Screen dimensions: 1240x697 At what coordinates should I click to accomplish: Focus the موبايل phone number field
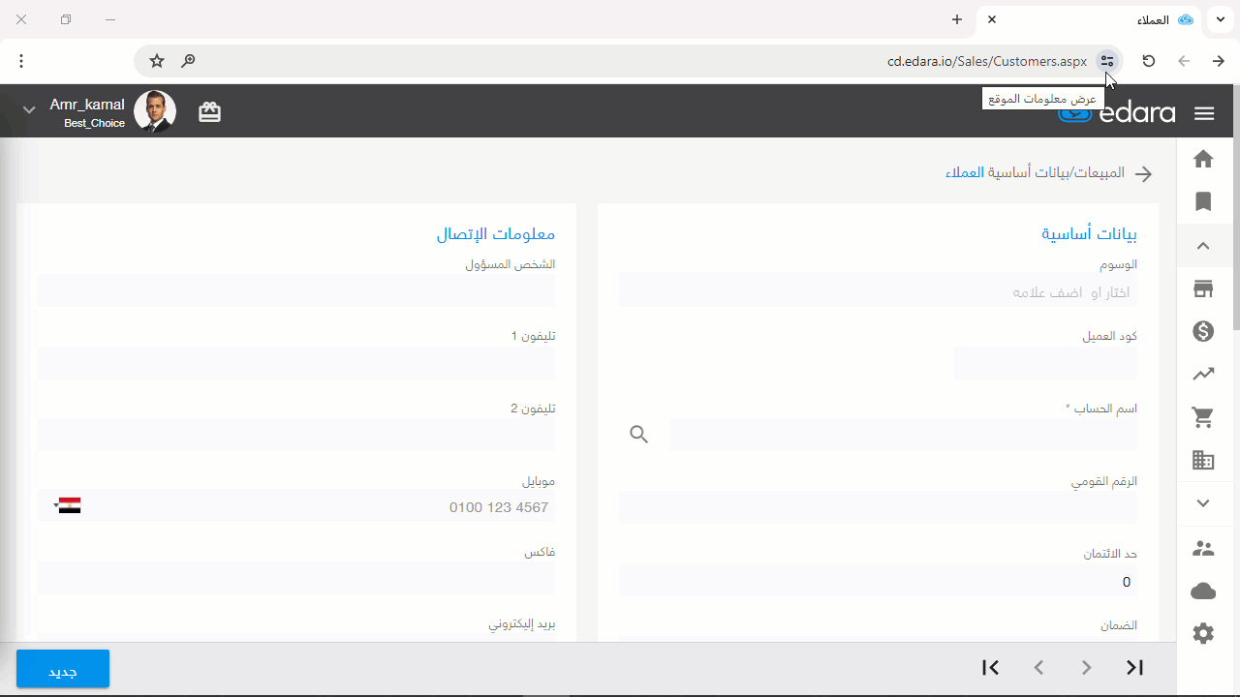pos(295,506)
